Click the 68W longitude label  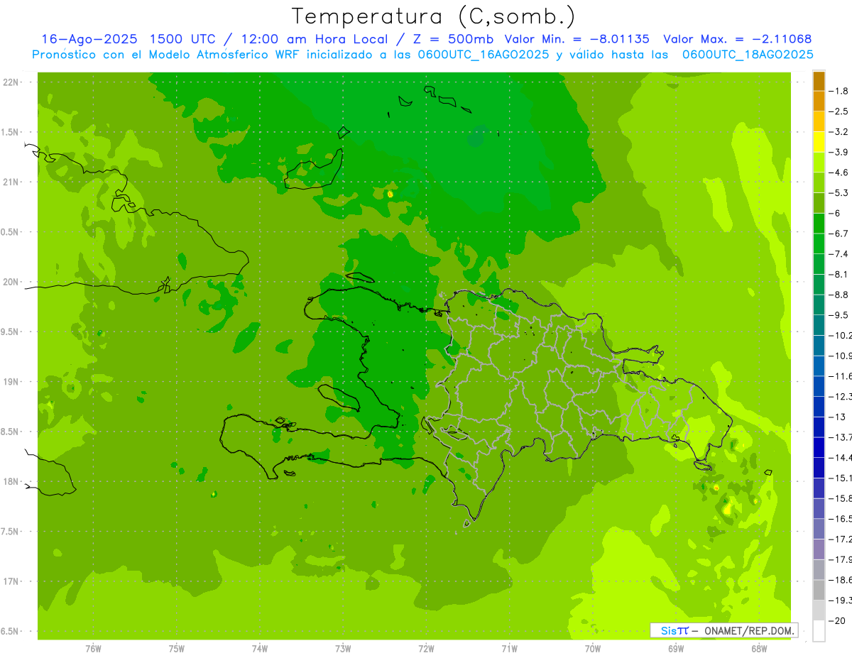pos(759,649)
